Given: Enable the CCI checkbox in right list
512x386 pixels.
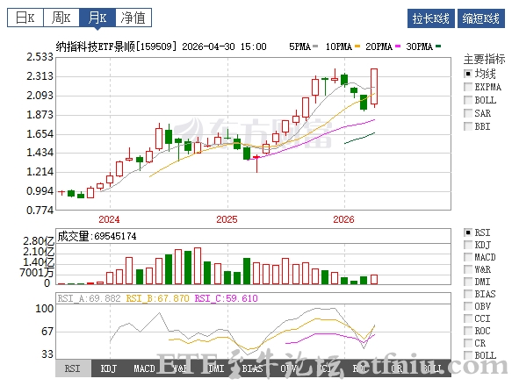Looking at the screenshot, I should 468,318.
